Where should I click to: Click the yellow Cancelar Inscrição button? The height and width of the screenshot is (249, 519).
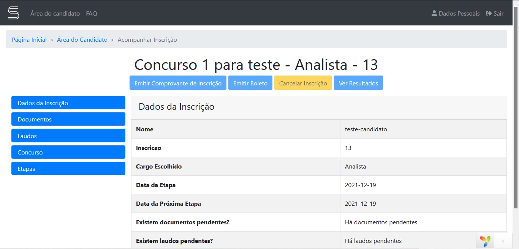click(303, 83)
